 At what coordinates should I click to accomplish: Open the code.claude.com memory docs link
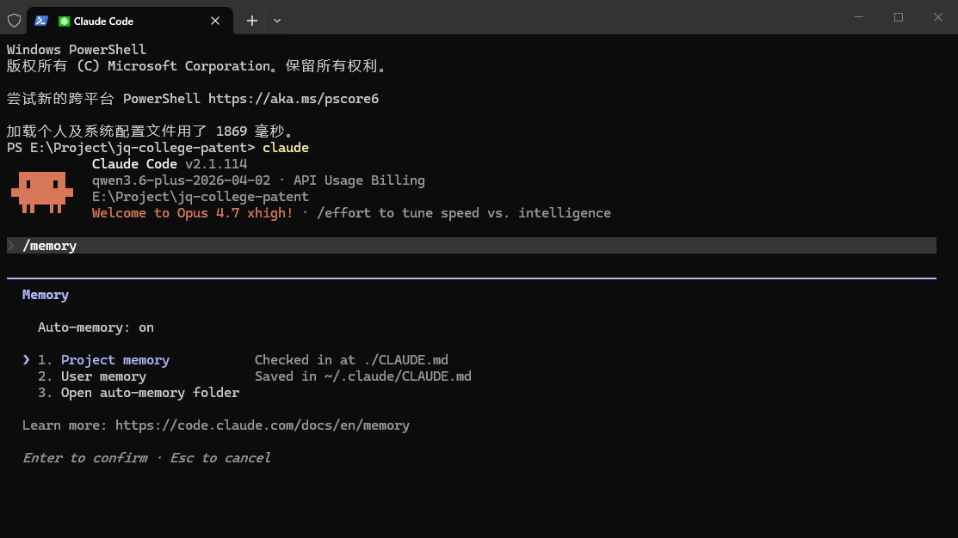(262, 425)
